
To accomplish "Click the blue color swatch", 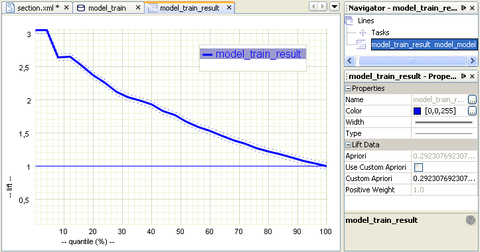I will (417, 111).
